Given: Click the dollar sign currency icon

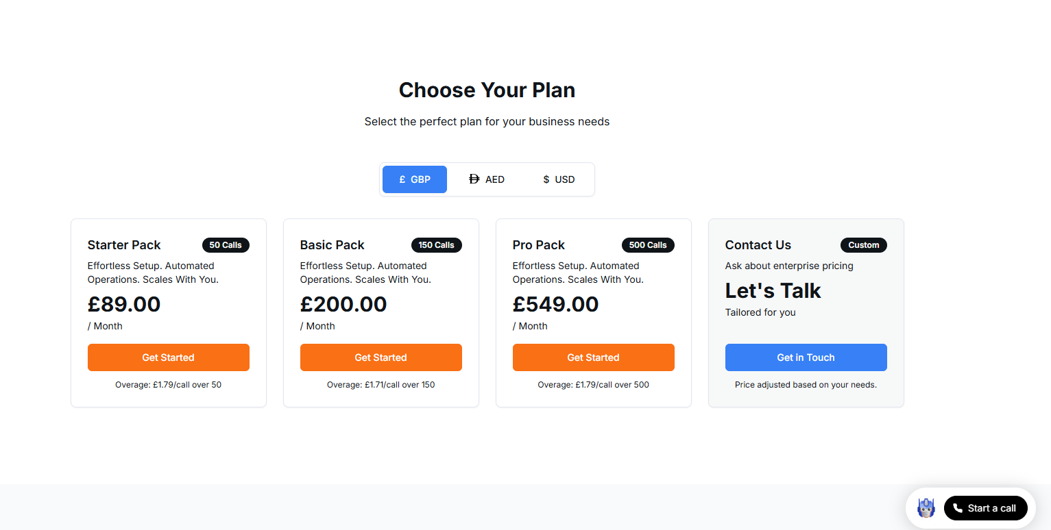Looking at the screenshot, I should point(546,179).
